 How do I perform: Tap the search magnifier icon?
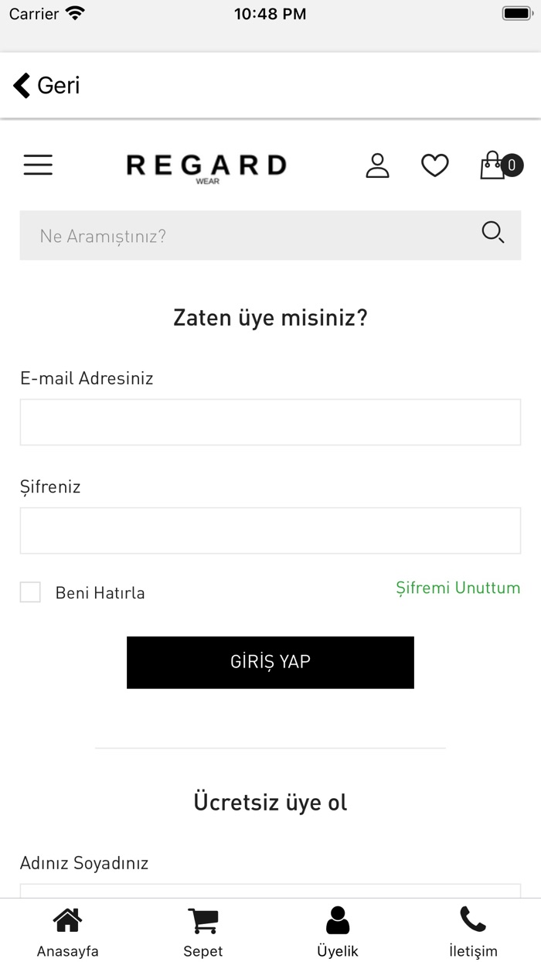click(492, 232)
